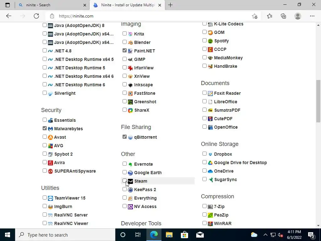Click the OneDrive cloud icon
The image size is (321, 241).
click(x=210, y=171)
